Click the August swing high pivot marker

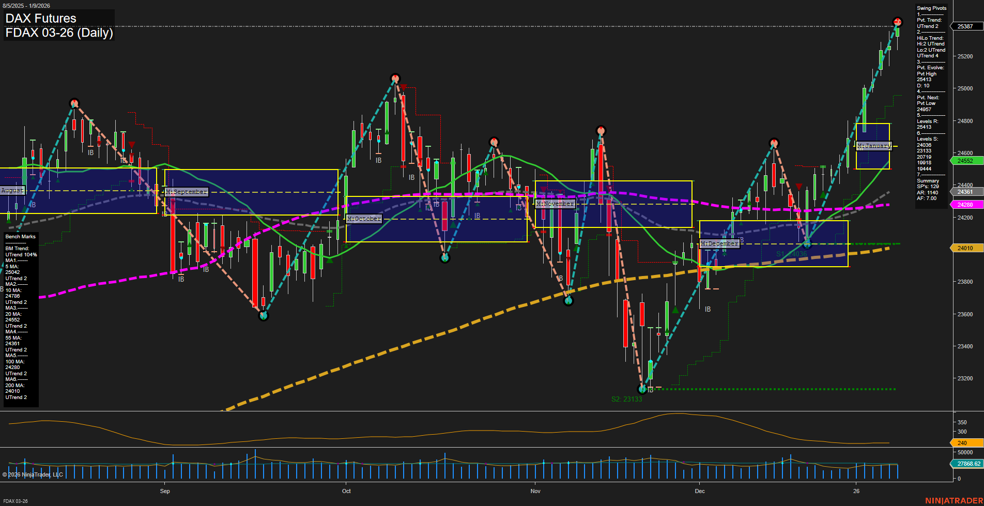point(74,102)
